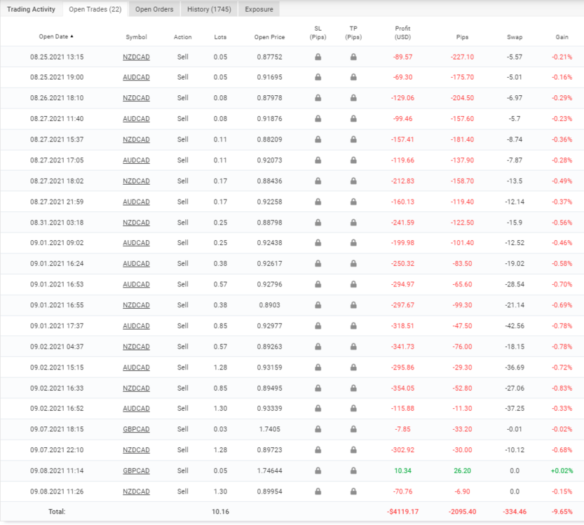Sort by the Swap column header

click(515, 37)
